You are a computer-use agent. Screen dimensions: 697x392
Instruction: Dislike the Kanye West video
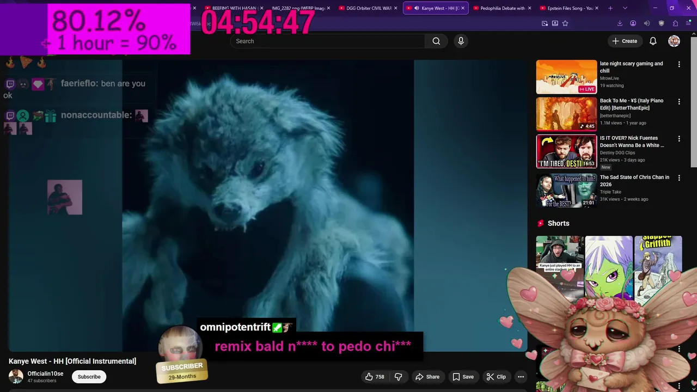click(399, 377)
